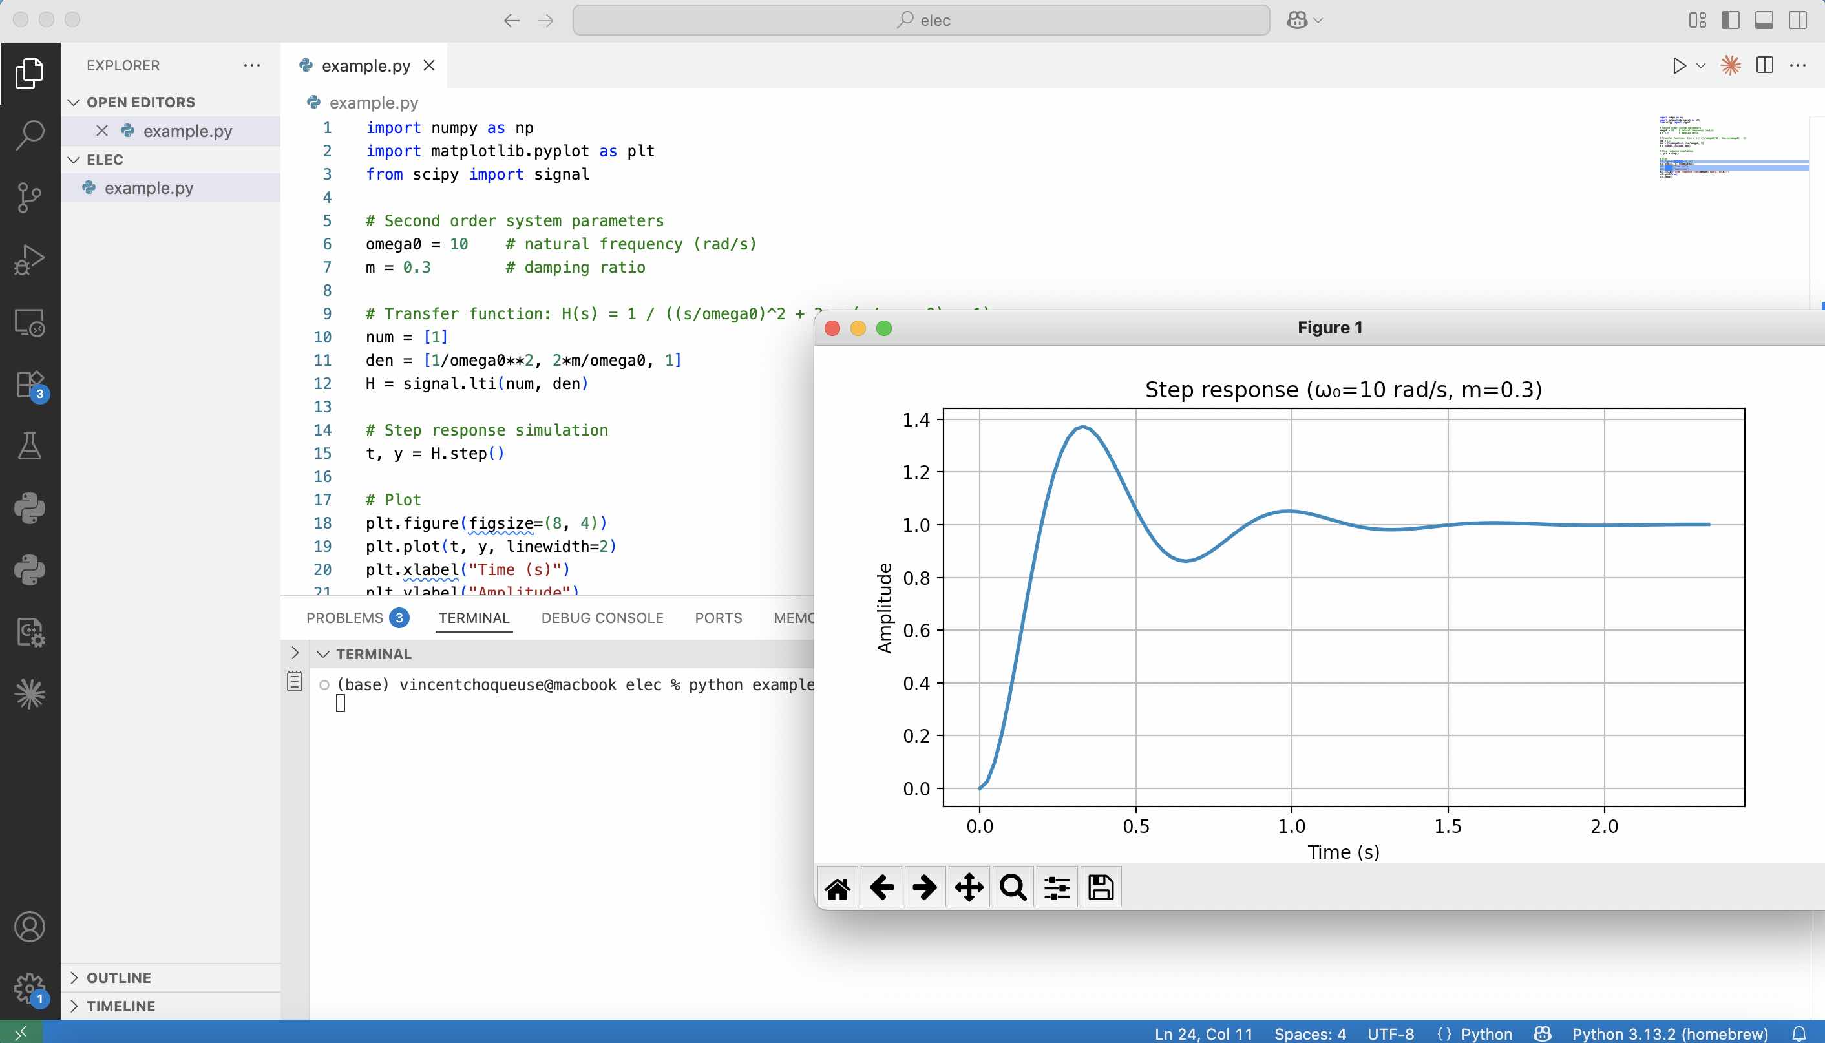Open run options dropdown arrow

click(x=1701, y=66)
